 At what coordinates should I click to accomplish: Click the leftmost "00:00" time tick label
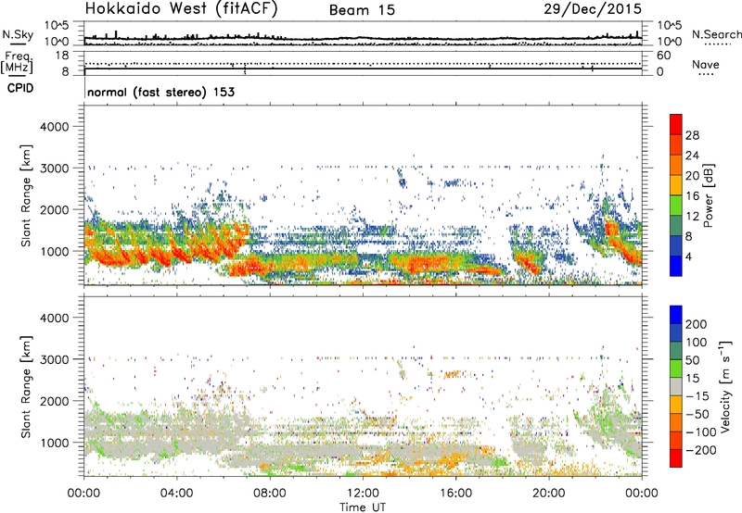point(83,494)
